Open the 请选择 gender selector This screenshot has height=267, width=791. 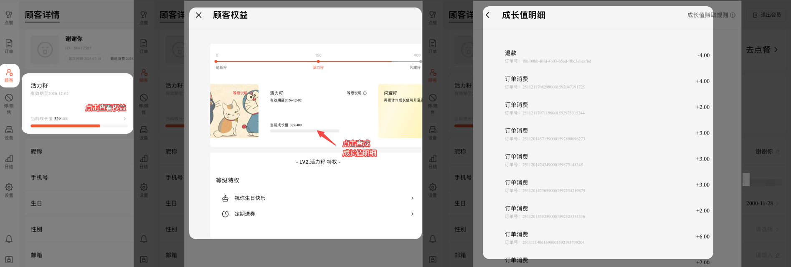767,230
